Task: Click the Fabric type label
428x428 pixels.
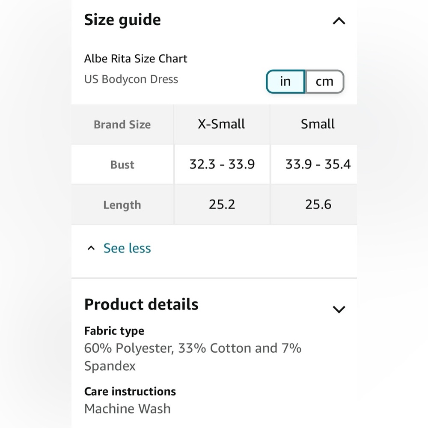Action: (114, 331)
